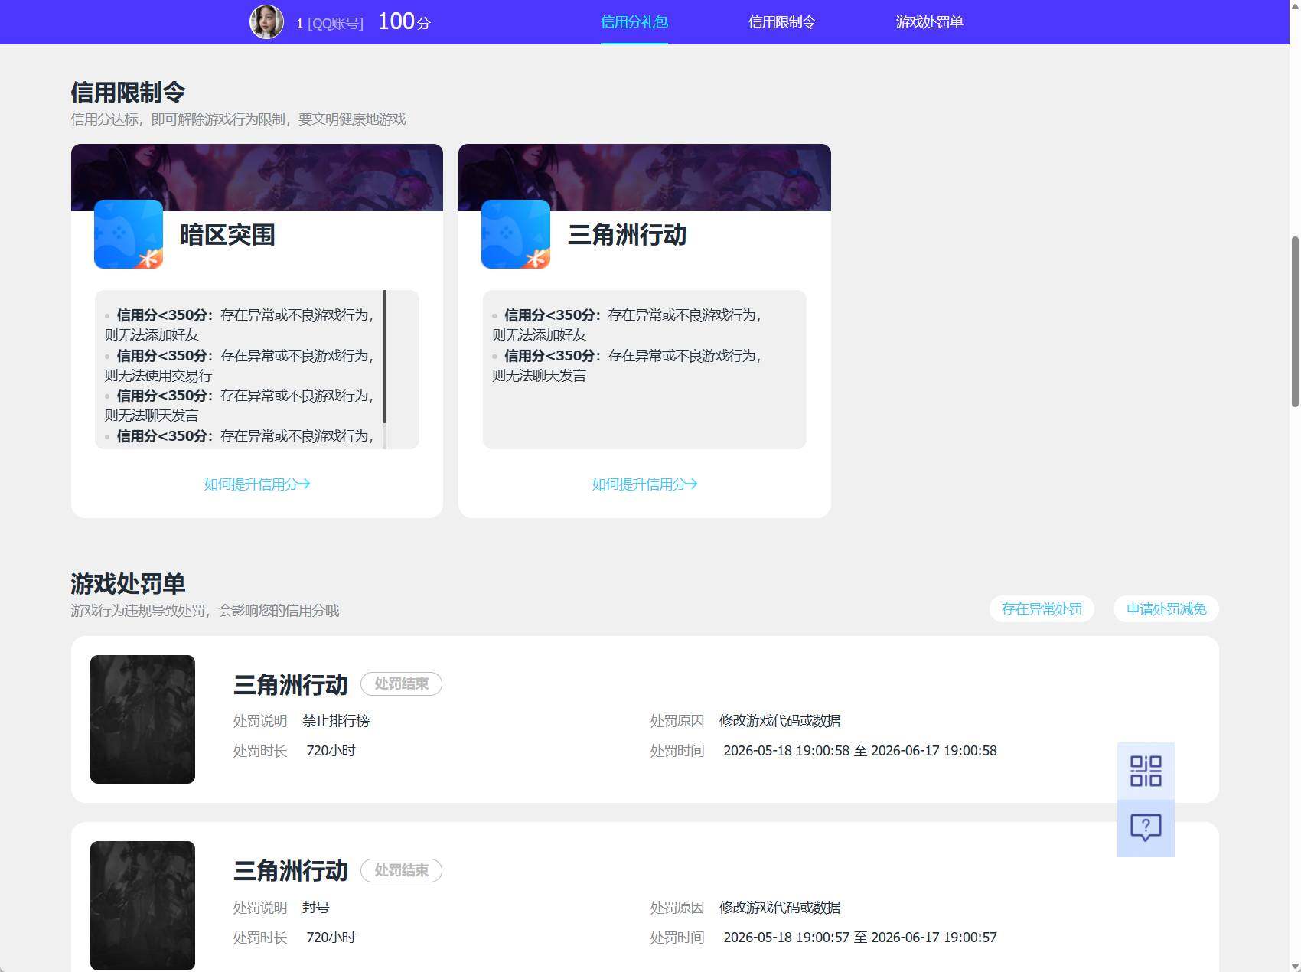Viewport: 1301px width, 972px height.
Task: Click the 存在异常处罚 button
Action: pyautogui.click(x=1042, y=609)
